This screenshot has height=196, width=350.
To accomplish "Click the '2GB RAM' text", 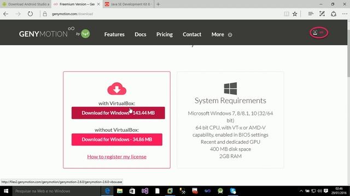I will (x=230, y=156).
